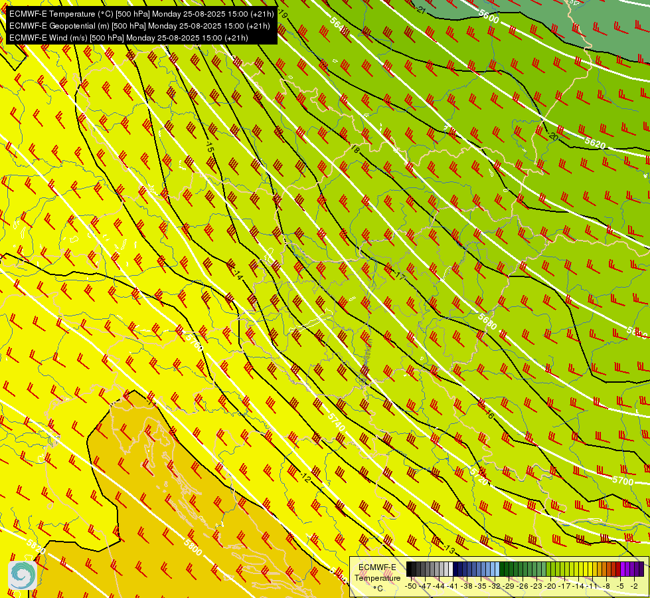This screenshot has width=650, height=598.
Task: Click the 5680 geopotential contour label
Action: click(487, 321)
